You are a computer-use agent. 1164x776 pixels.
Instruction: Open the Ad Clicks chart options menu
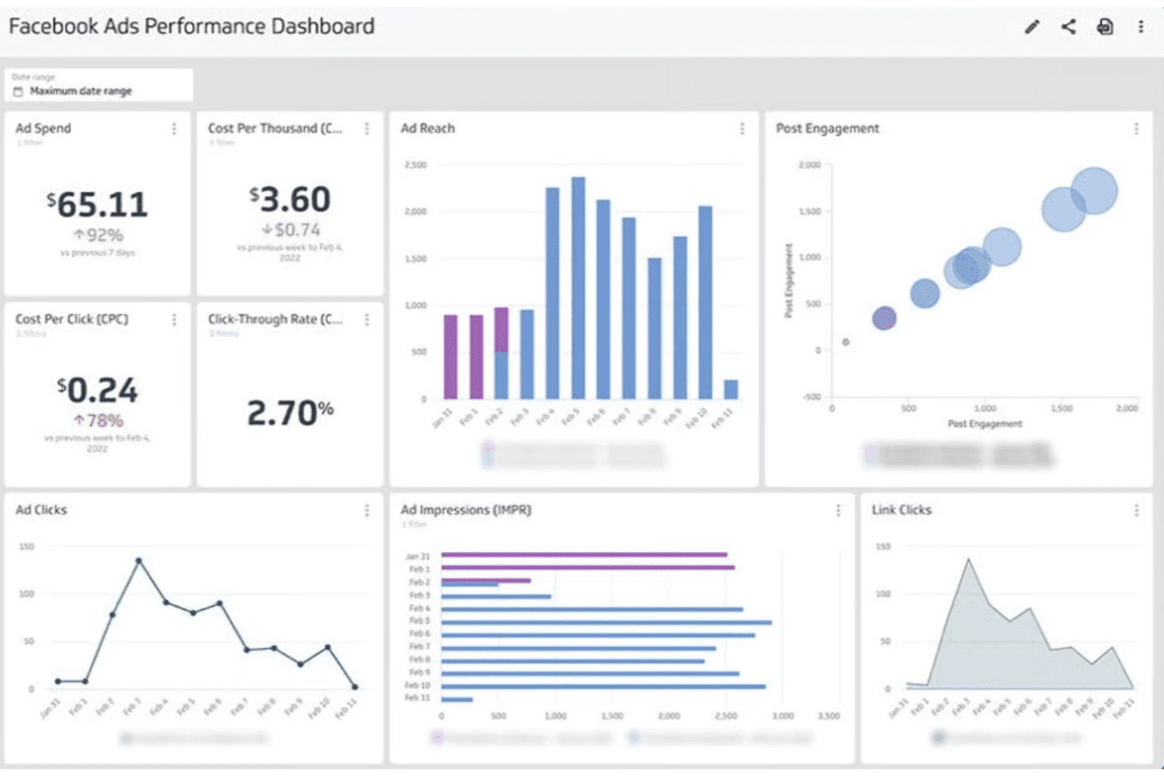pyautogui.click(x=367, y=510)
